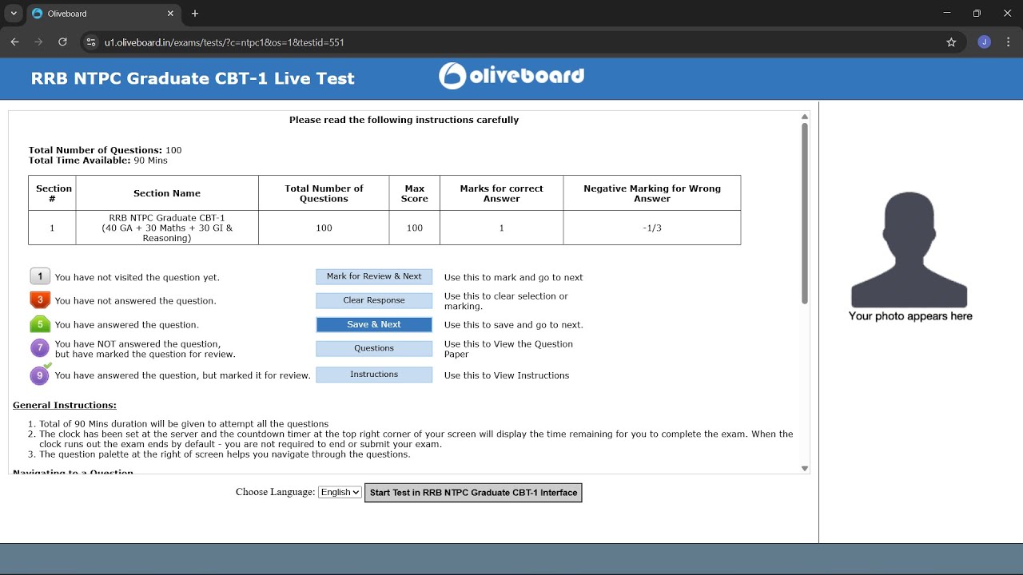Click the -1/3 negative marking cell
This screenshot has height=575, width=1023.
652,228
